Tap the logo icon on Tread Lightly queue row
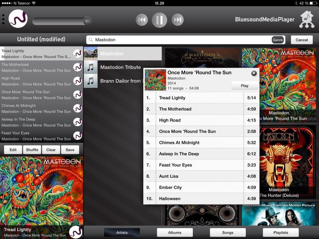Viewport: 319px width, 239px height. pyautogui.click(x=78, y=53)
